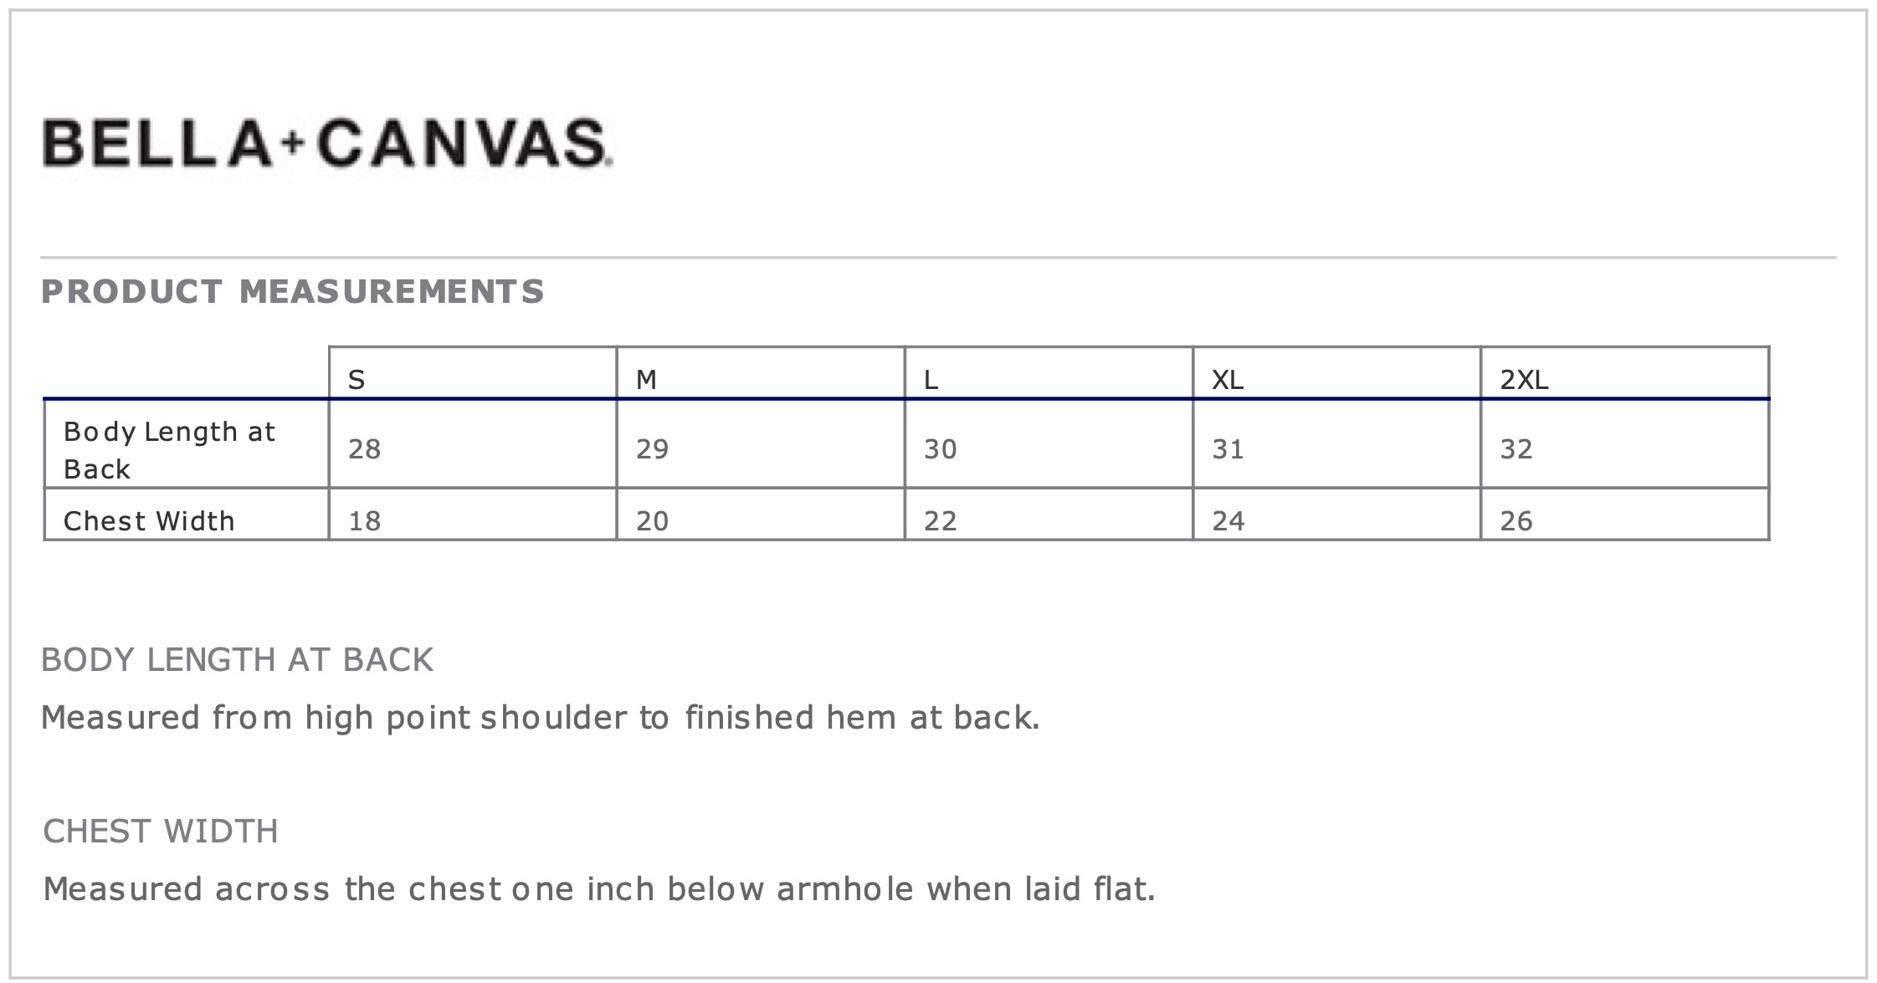Click chest width value 18 for size S
Screen dimensions: 1877x983
(365, 521)
